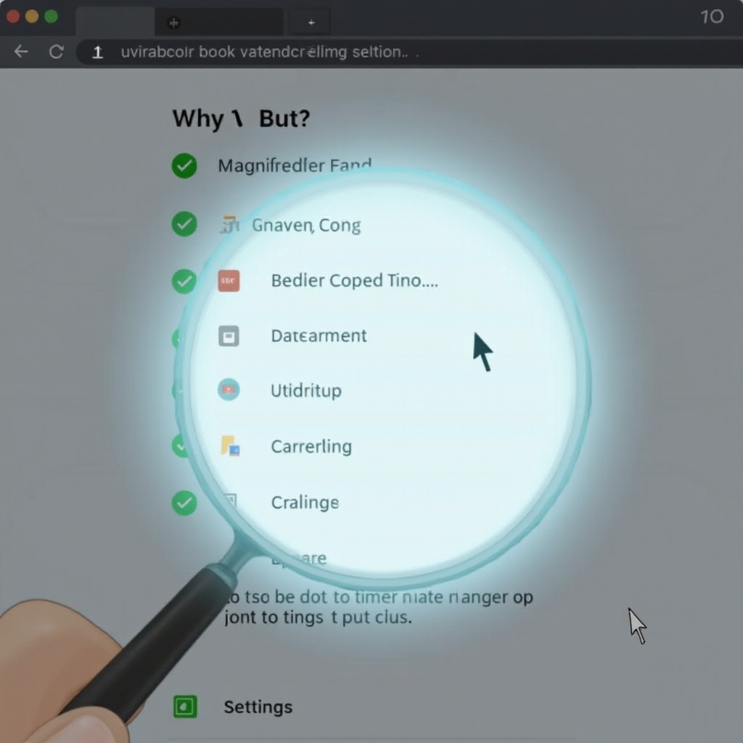Open a new tab with the plus button

pos(311,22)
